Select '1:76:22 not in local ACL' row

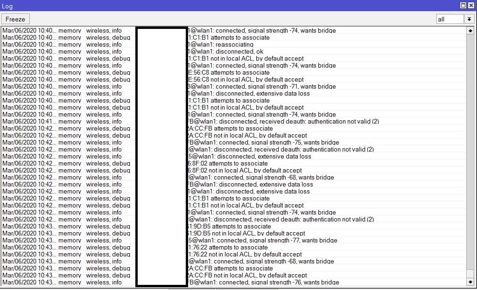(x=234, y=255)
